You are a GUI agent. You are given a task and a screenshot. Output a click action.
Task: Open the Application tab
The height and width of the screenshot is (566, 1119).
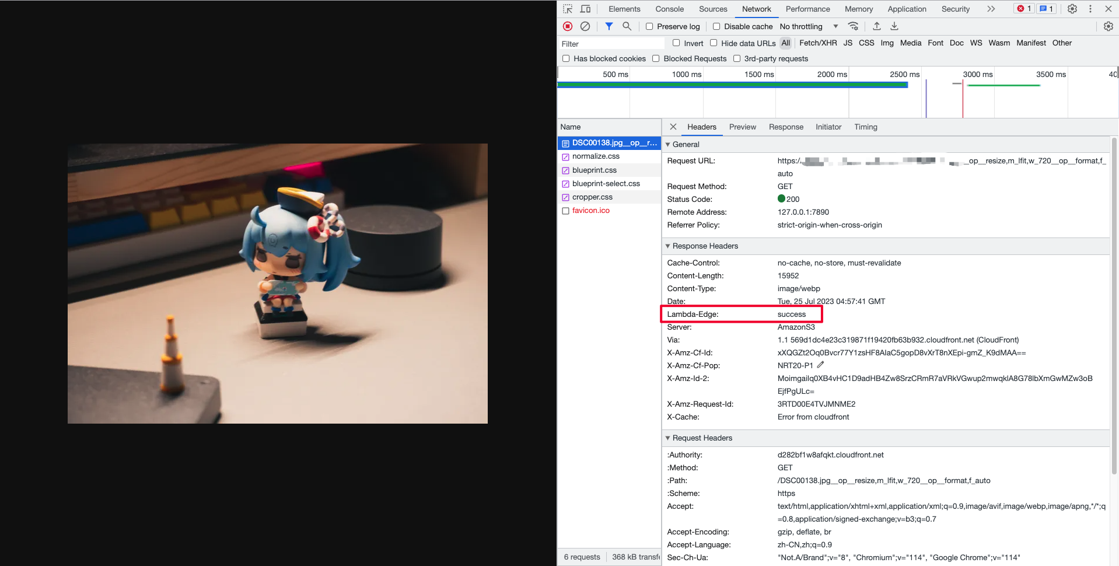point(907,9)
